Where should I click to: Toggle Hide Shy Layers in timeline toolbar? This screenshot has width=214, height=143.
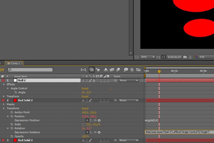[x=106, y=70]
